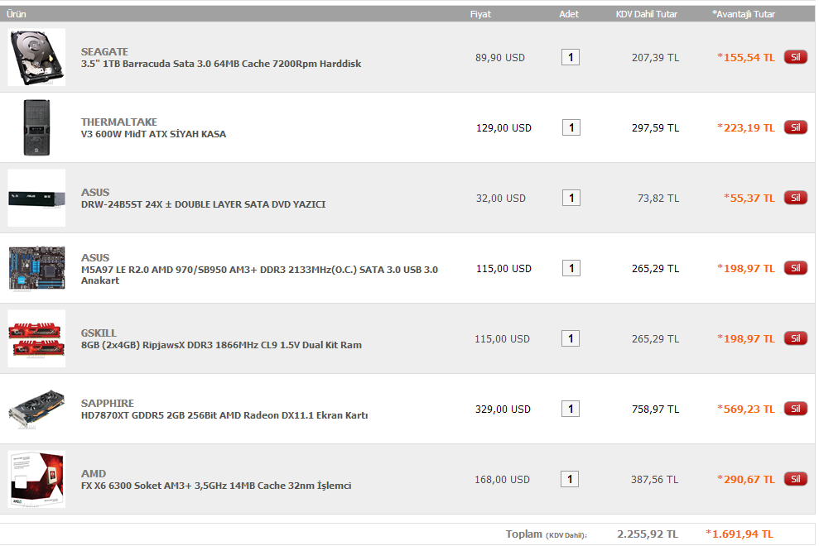
Task: Remove GSKILL RAM from the cart
Action: point(795,338)
